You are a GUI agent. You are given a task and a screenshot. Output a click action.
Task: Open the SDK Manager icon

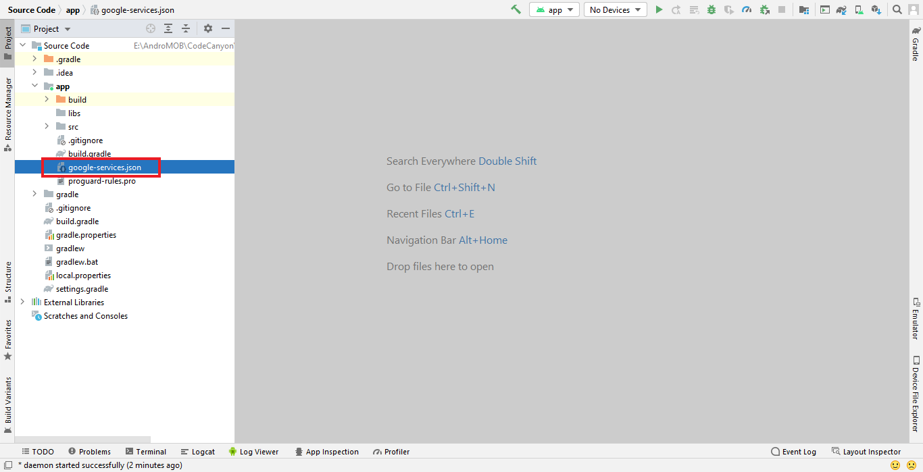(876, 9)
